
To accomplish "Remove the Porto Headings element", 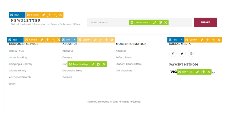I will 104,64.
